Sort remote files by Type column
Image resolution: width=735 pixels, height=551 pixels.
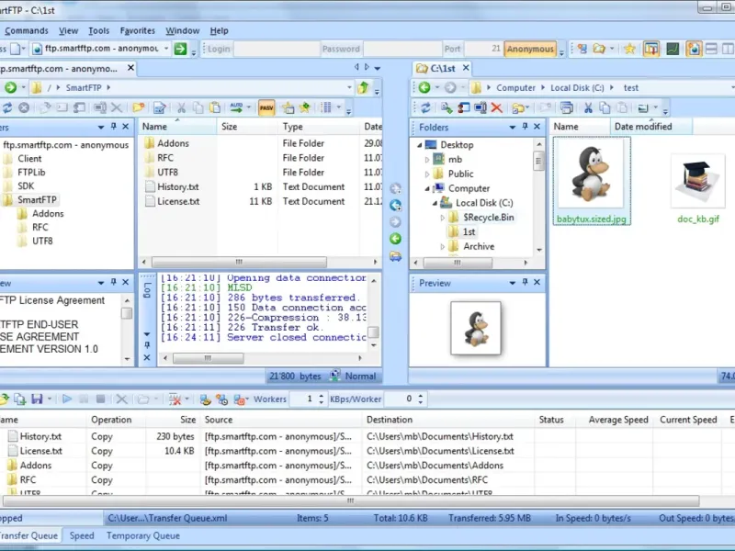click(319, 127)
